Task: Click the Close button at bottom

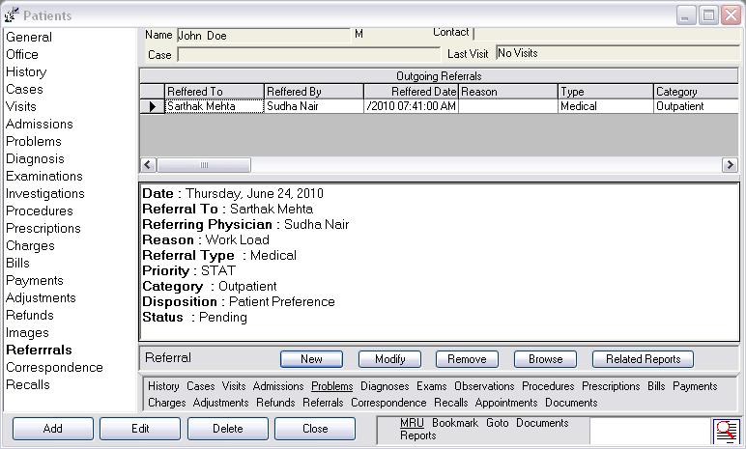Action: point(315,429)
